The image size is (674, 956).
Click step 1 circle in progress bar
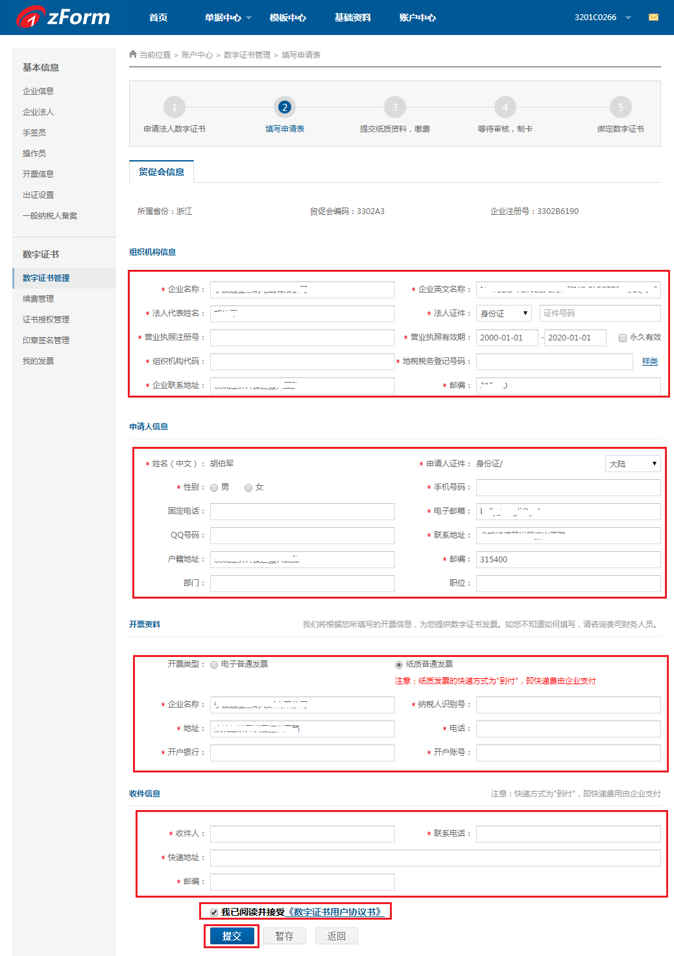[174, 107]
